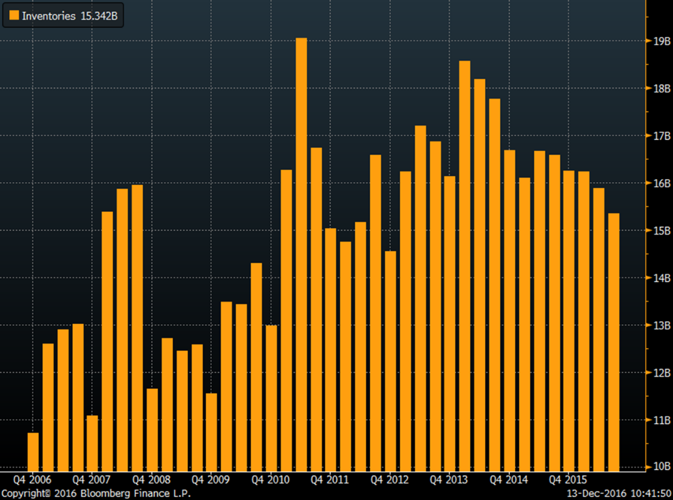Click the orange Inventories legend swatch
673x500 pixels.
pos(13,16)
